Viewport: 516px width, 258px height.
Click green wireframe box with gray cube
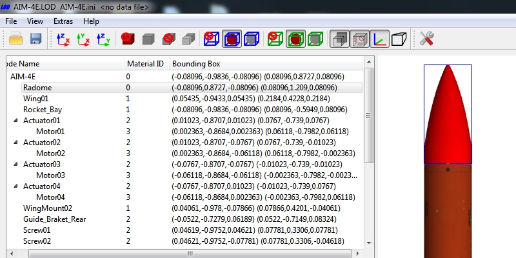[x=315, y=39]
